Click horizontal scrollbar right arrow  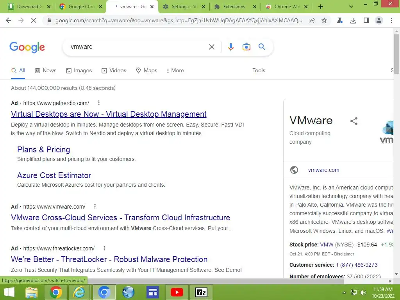390,281
